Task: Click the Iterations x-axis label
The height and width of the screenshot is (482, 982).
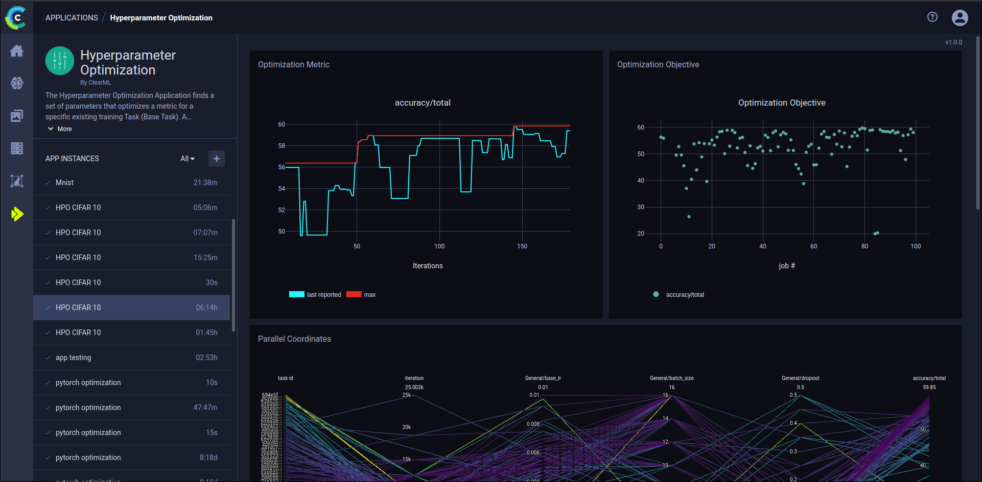Action: (428, 266)
